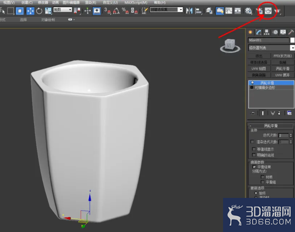
Task: Select the 始终 update option radio
Action: [x=256, y=193]
